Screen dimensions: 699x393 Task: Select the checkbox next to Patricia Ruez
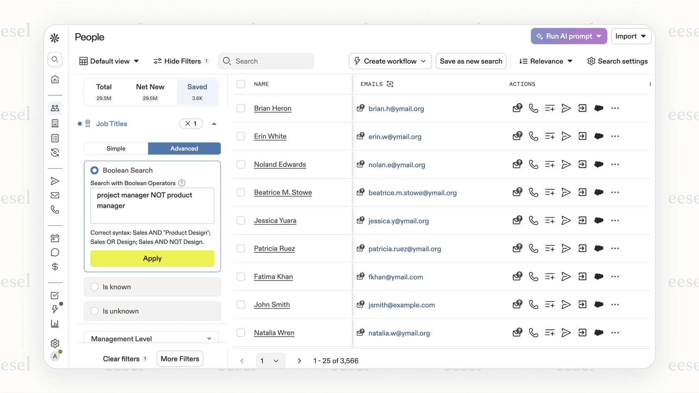[241, 248]
